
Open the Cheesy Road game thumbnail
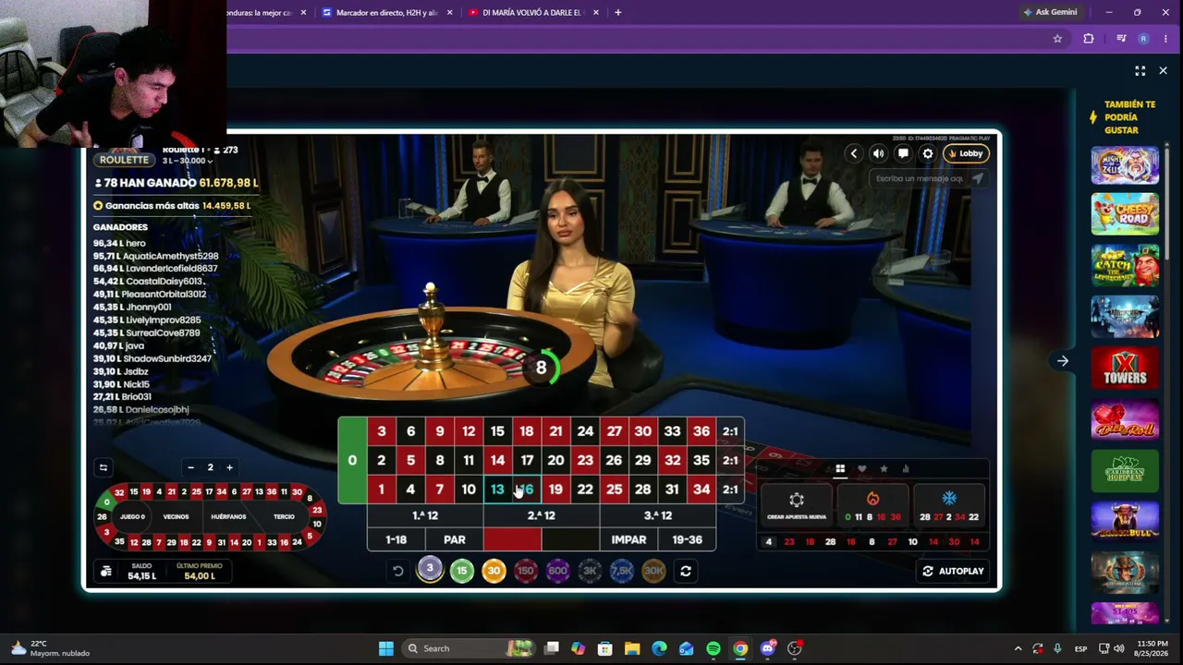pos(1125,214)
